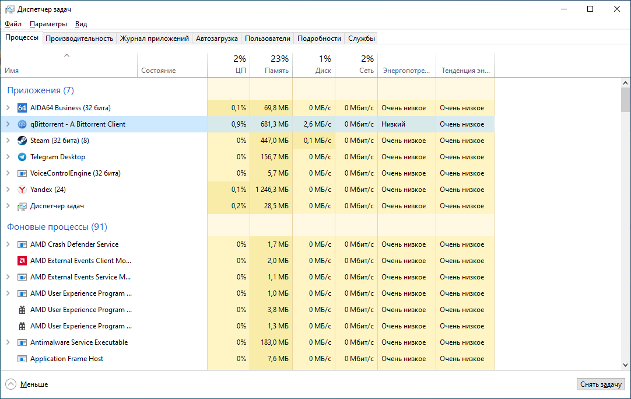Click the scrollbar up arrow
The image size is (631, 399).
pyautogui.click(x=625, y=82)
